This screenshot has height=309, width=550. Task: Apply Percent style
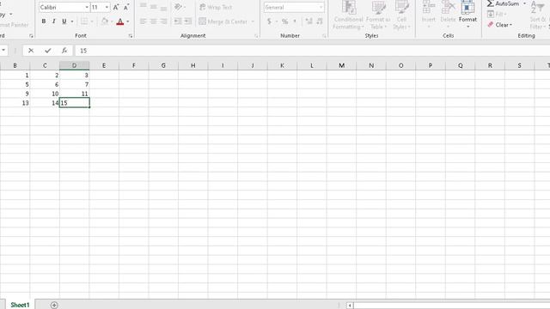click(284, 21)
